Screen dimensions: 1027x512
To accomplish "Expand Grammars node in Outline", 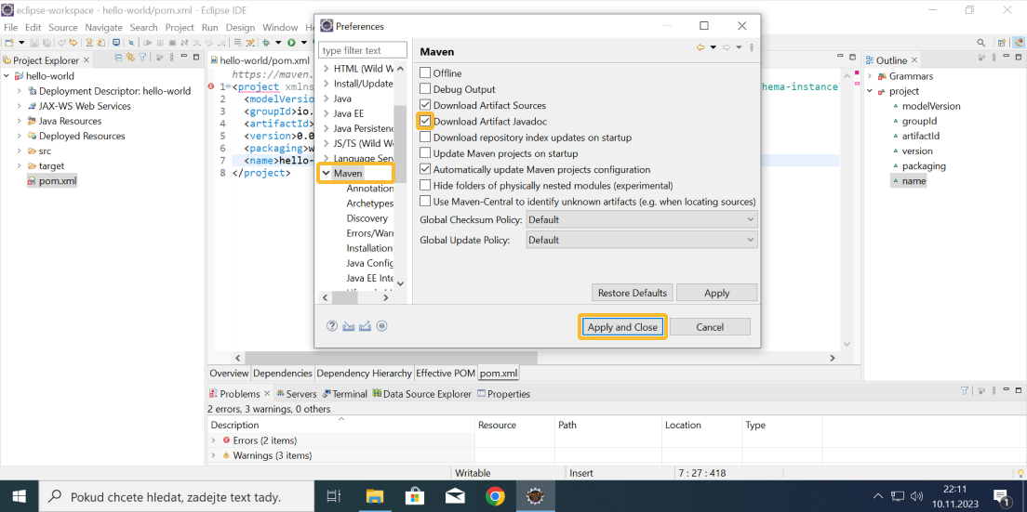I will coord(870,76).
